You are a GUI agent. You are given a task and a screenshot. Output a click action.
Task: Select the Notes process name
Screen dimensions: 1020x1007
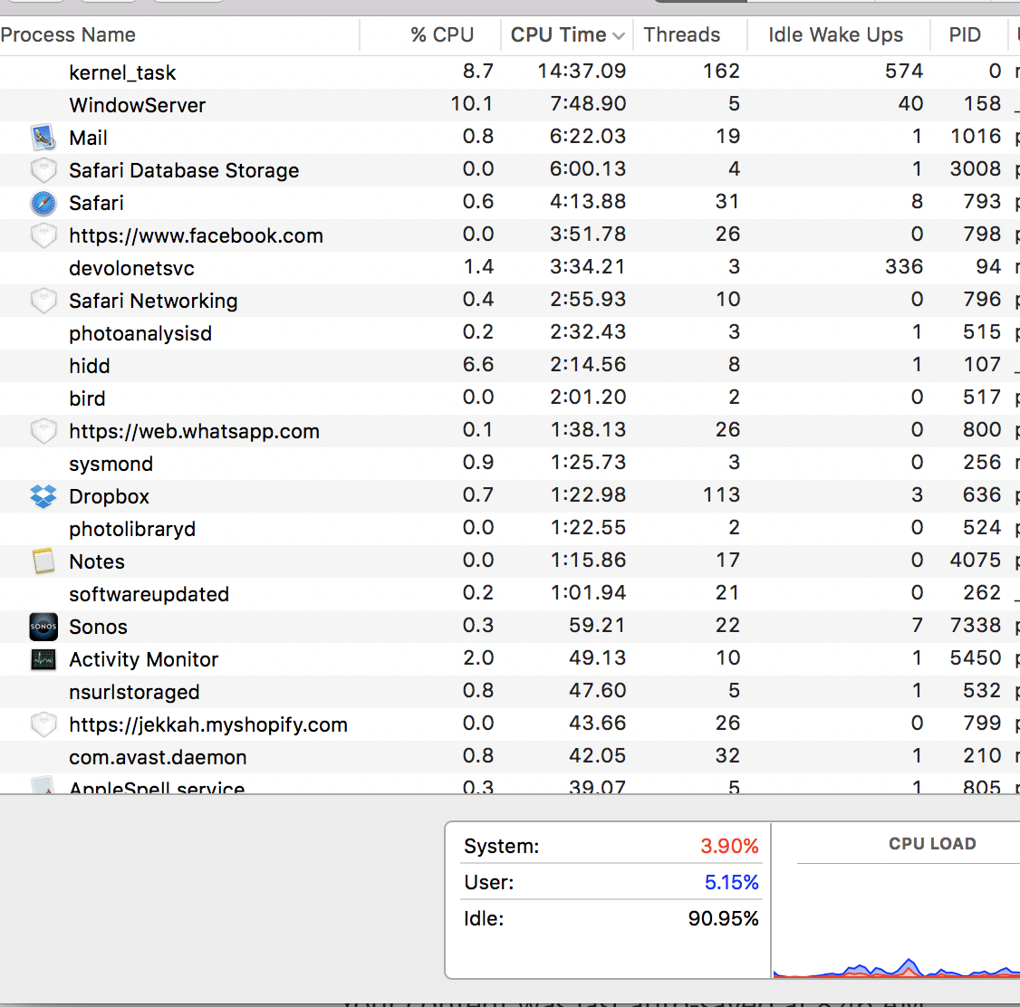96,561
